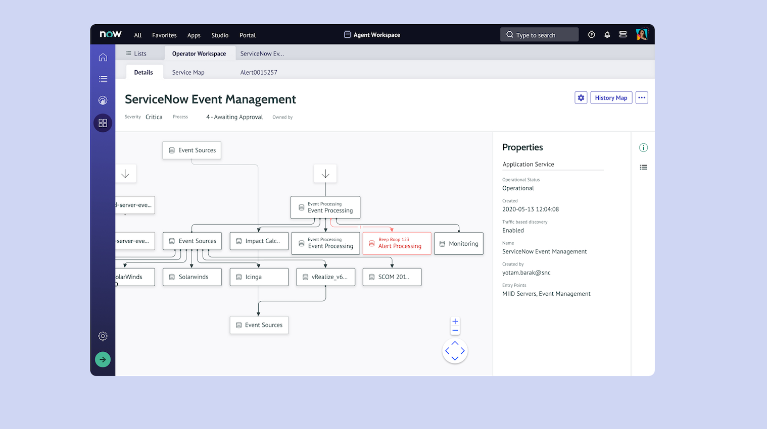Open sidebar settings gear icon

[x=103, y=336]
